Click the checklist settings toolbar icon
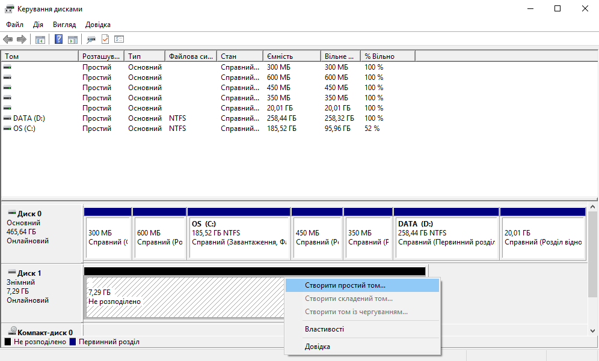Viewport: 599px width, 361px height. [x=119, y=40]
